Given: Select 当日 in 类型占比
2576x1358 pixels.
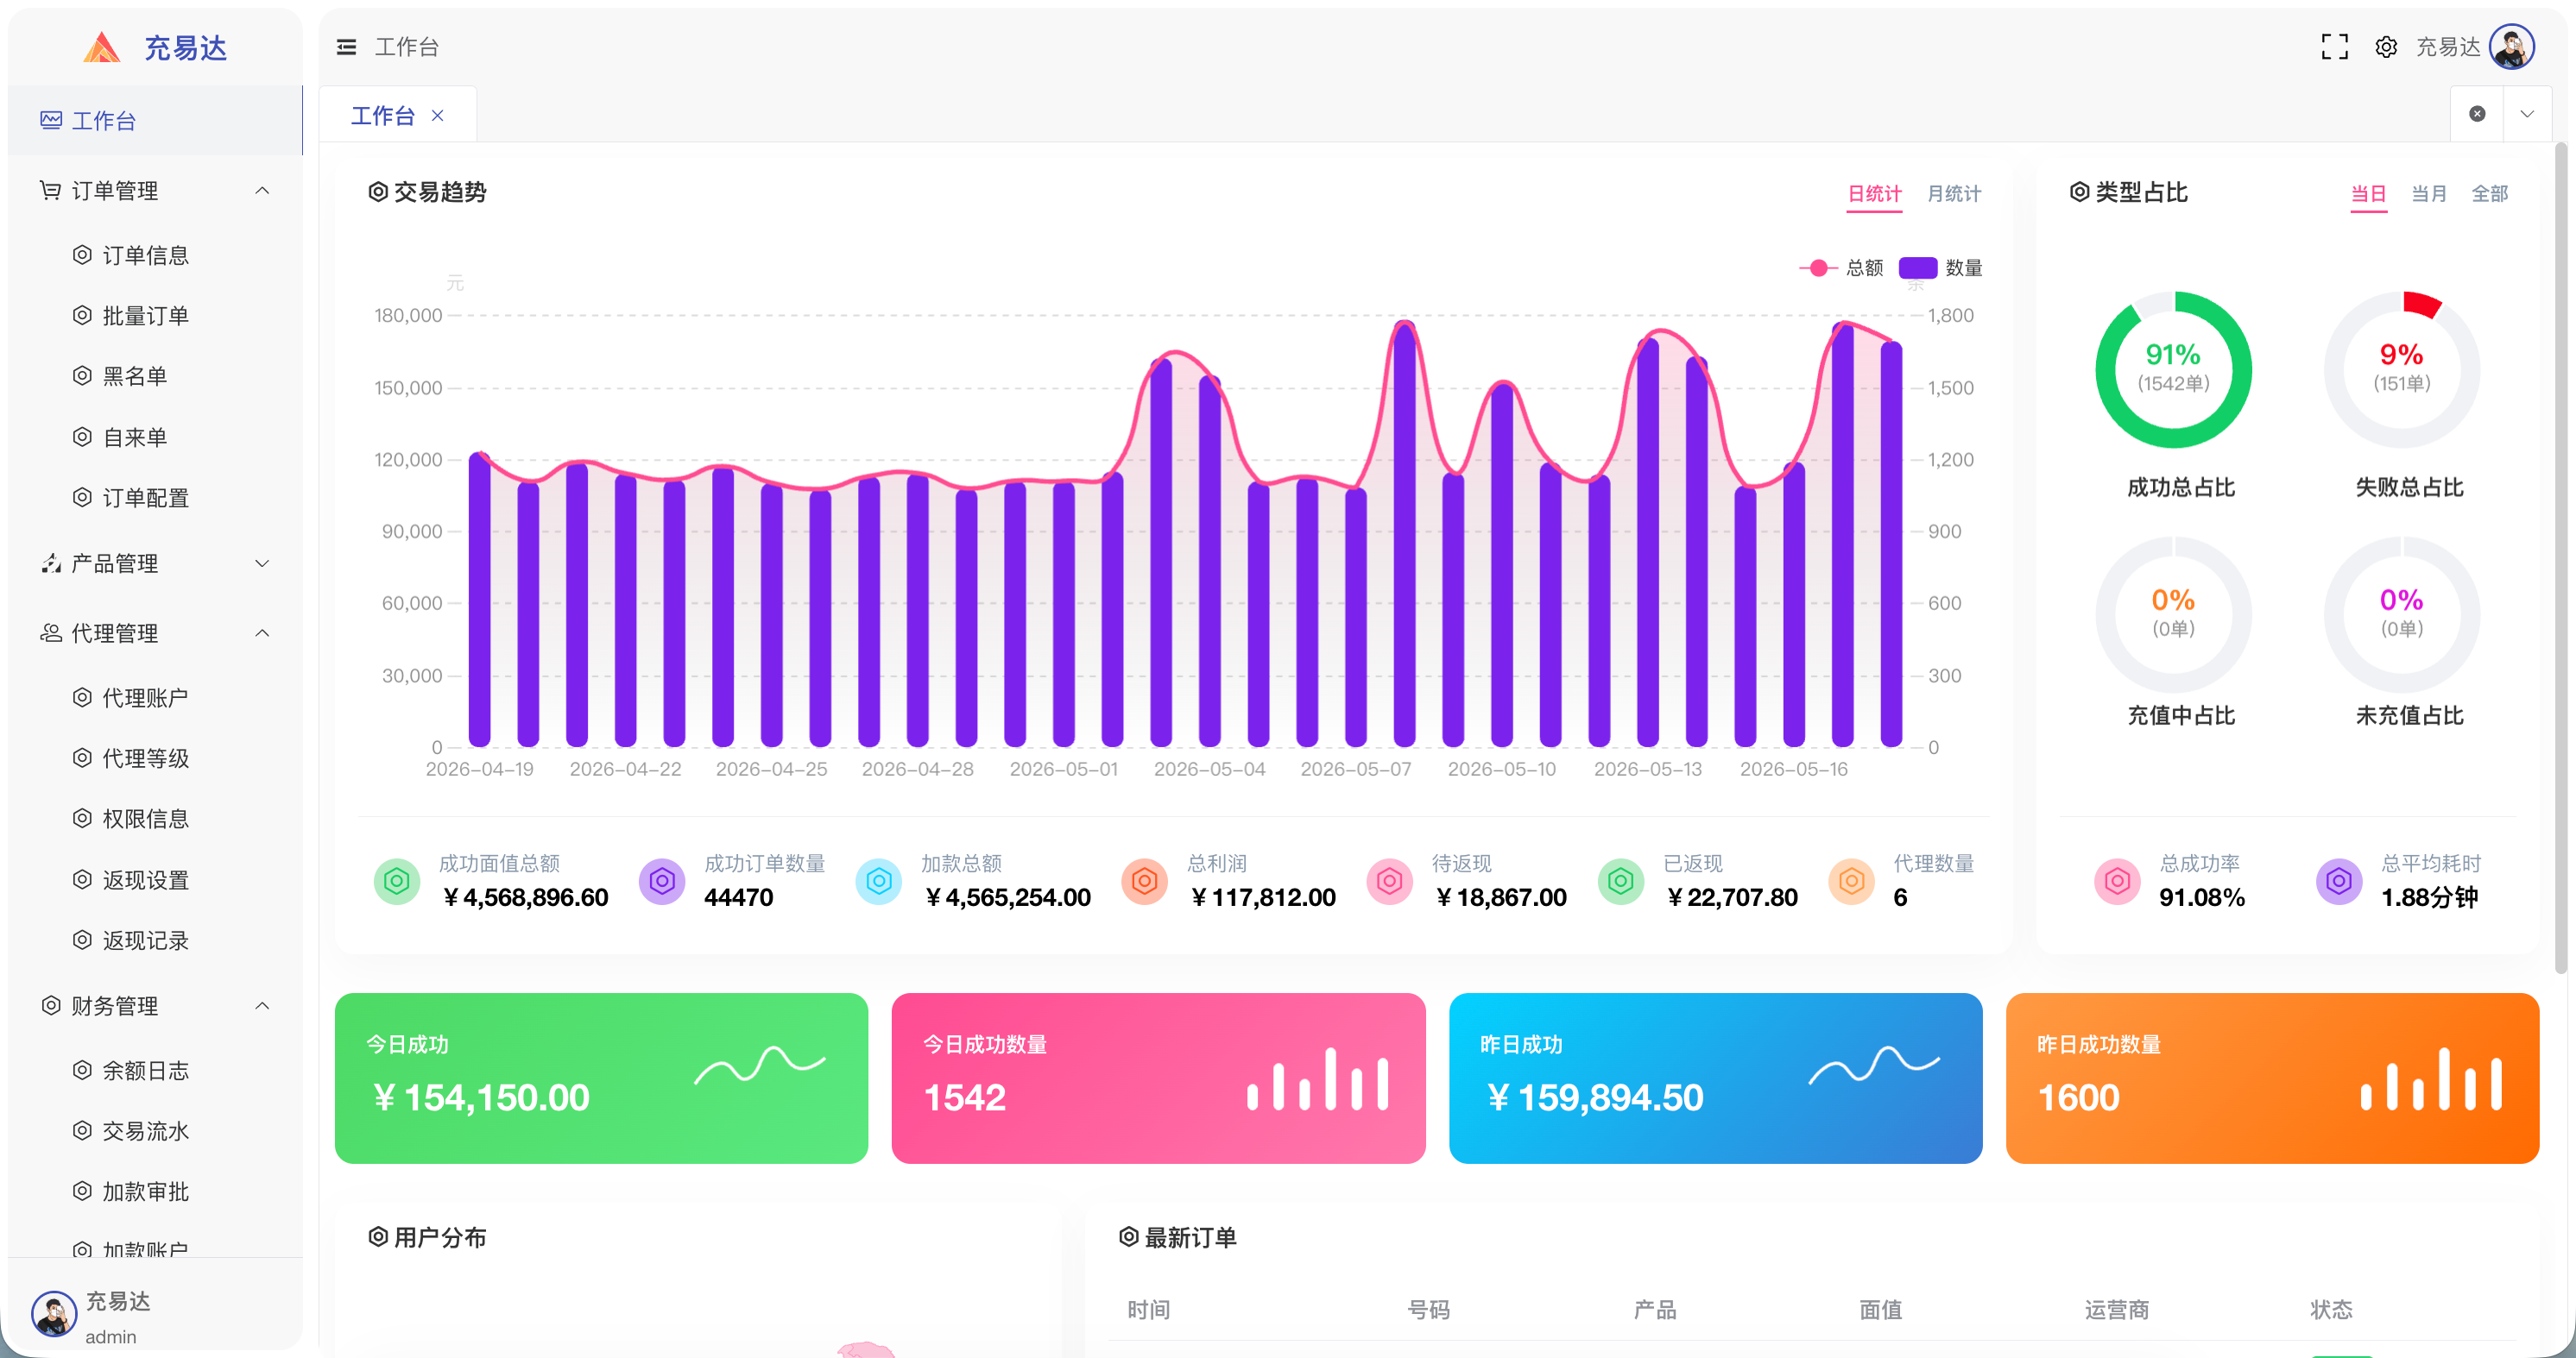Looking at the screenshot, I should (x=2368, y=194).
